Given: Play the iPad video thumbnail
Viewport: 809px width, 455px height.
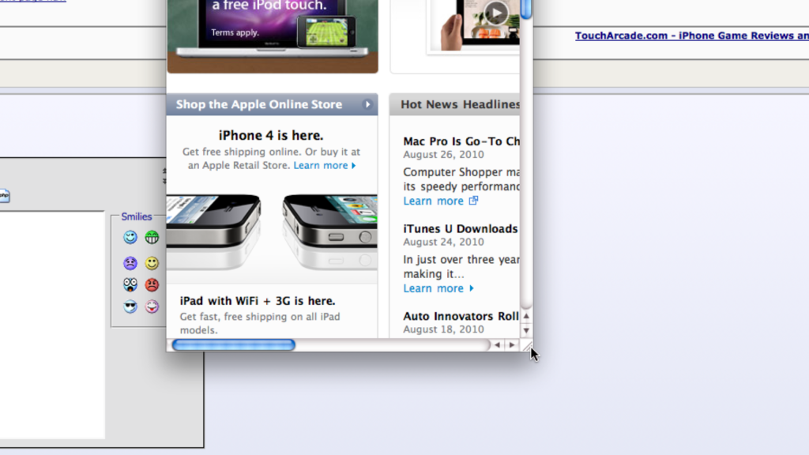Looking at the screenshot, I should [496, 13].
